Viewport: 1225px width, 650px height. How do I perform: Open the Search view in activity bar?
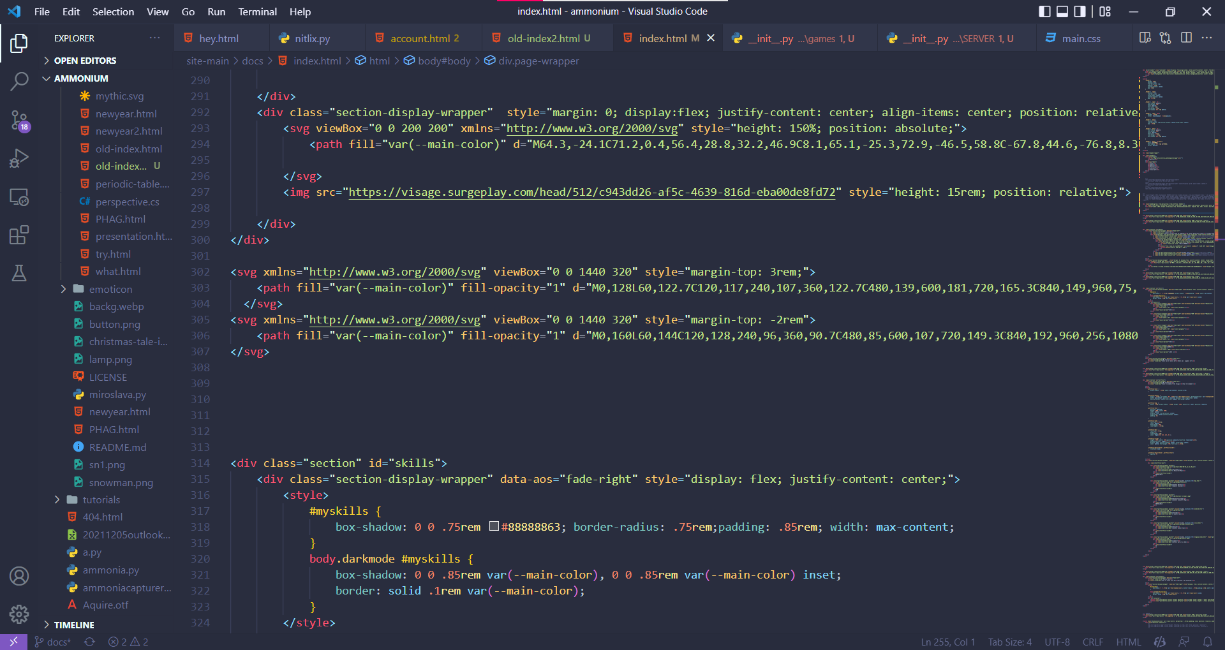pyautogui.click(x=19, y=81)
